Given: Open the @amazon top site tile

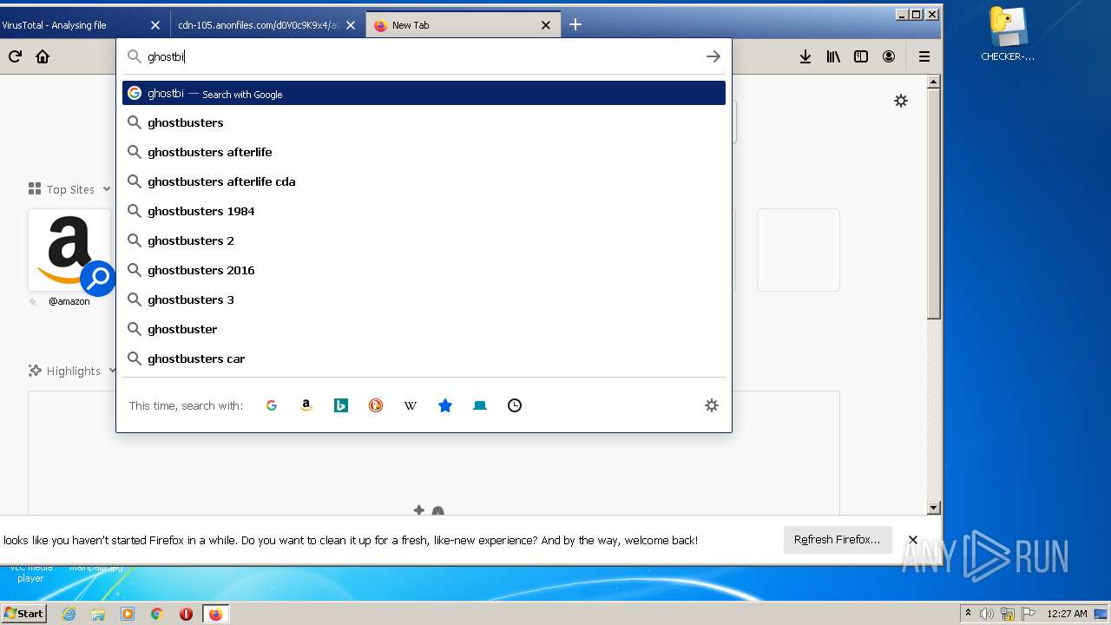Looking at the screenshot, I should 69,250.
